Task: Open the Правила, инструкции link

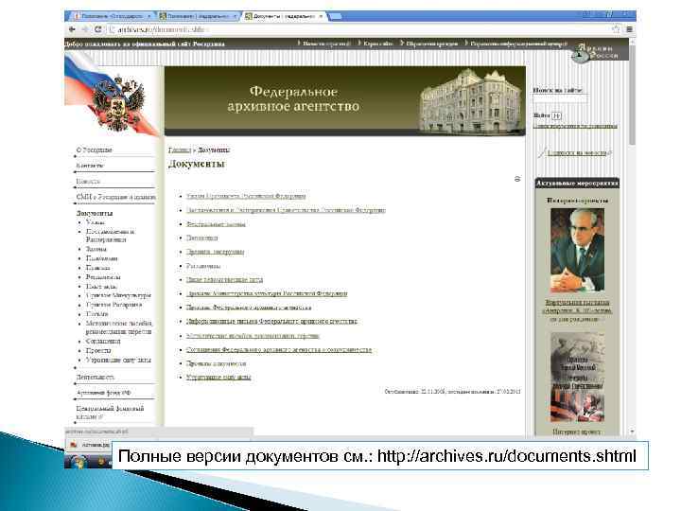Action: pos(215,252)
